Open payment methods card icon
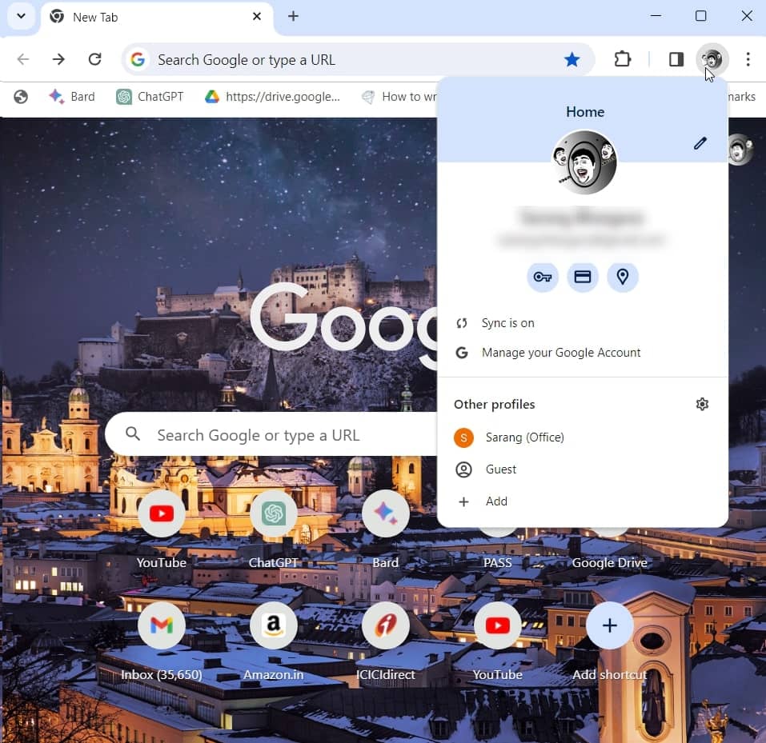 click(583, 277)
